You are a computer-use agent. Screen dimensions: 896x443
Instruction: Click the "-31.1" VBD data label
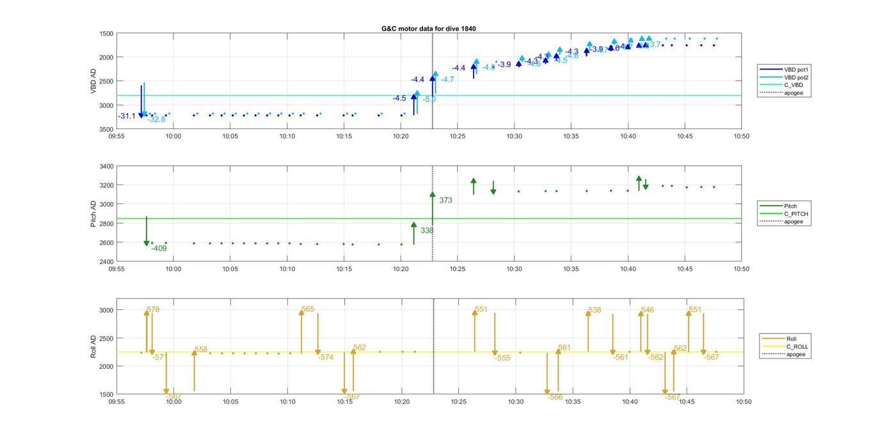(127, 116)
